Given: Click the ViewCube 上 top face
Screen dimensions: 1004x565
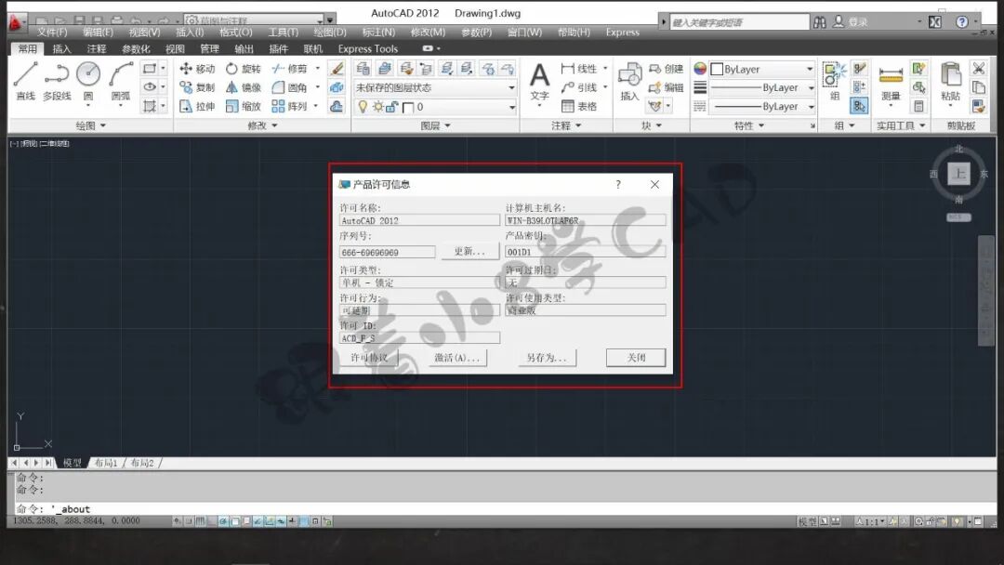Looking at the screenshot, I should [x=958, y=174].
